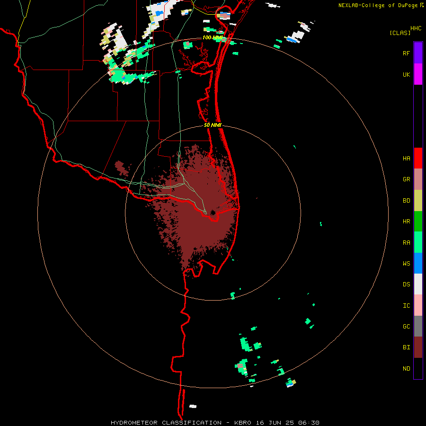Pick the dark green HR legend swatch
The width and height of the screenshot is (426, 426).
pyautogui.click(x=418, y=221)
